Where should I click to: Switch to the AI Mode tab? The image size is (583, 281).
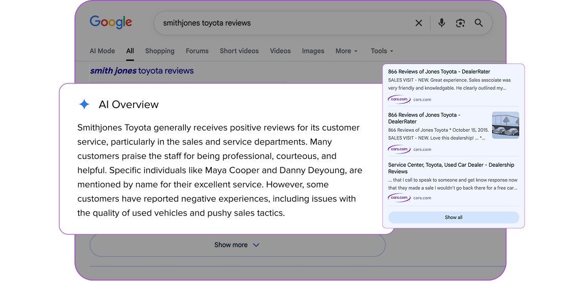click(102, 51)
